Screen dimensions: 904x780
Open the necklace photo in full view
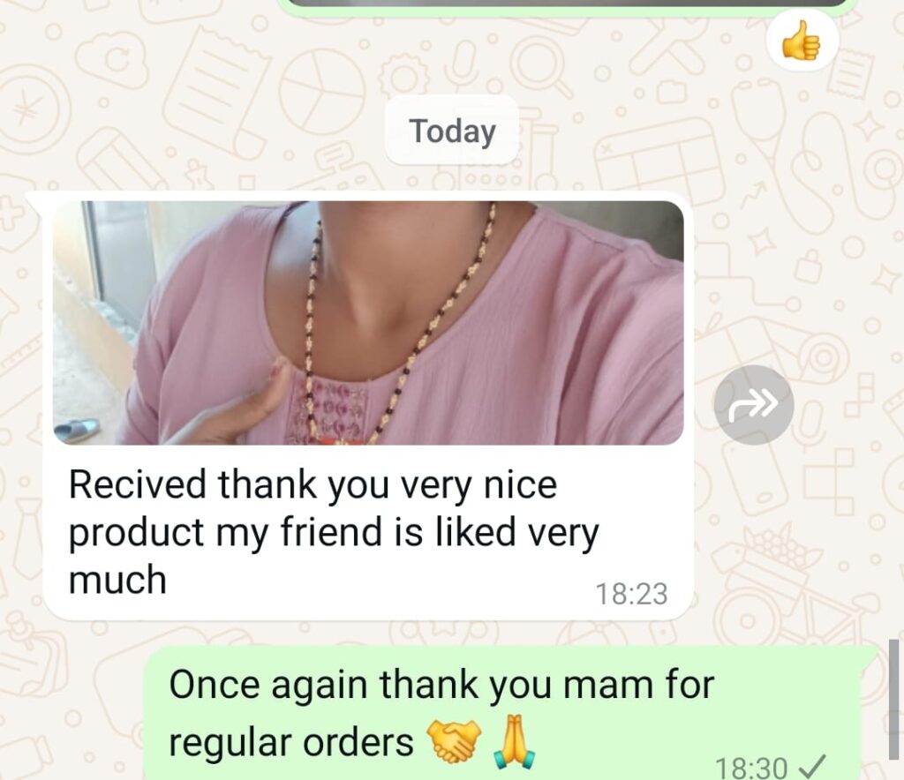click(368, 323)
